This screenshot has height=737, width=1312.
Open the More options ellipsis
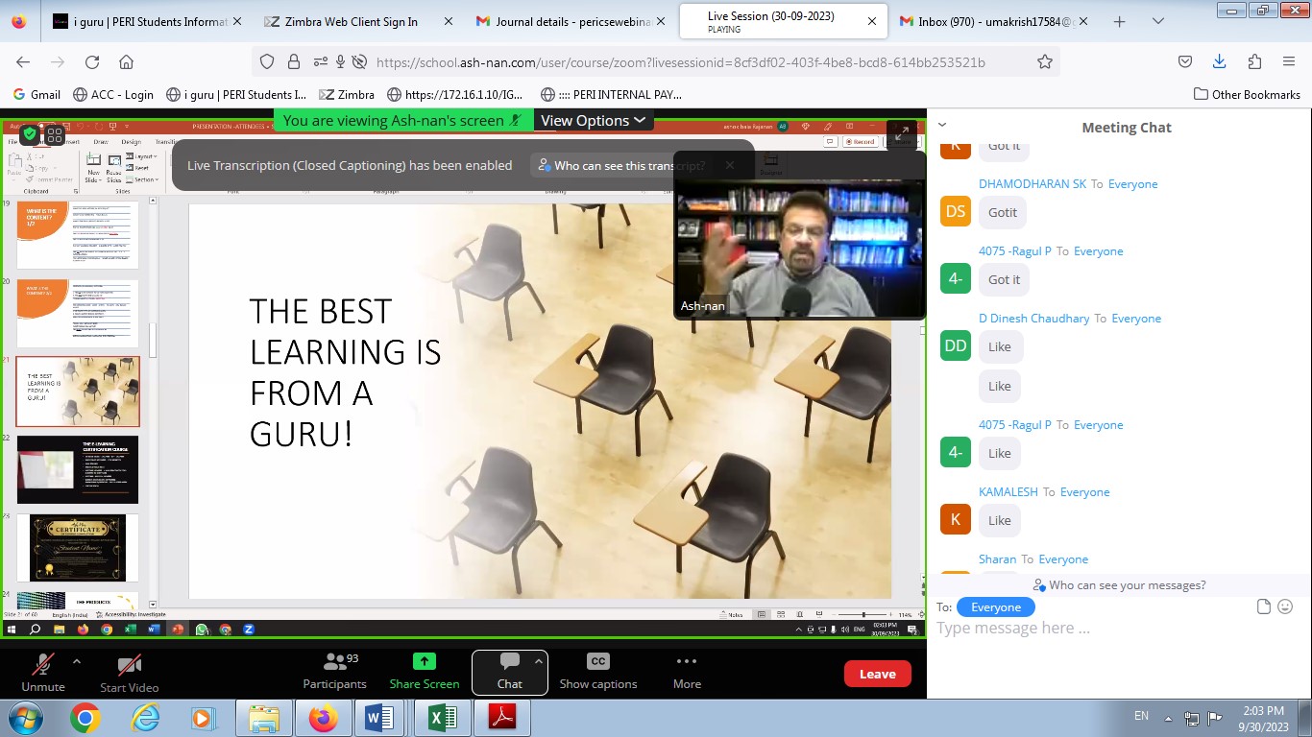click(x=686, y=662)
